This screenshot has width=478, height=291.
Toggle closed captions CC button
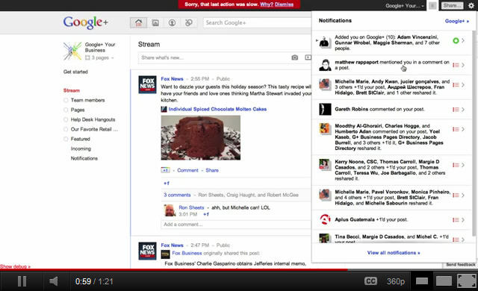click(x=370, y=281)
